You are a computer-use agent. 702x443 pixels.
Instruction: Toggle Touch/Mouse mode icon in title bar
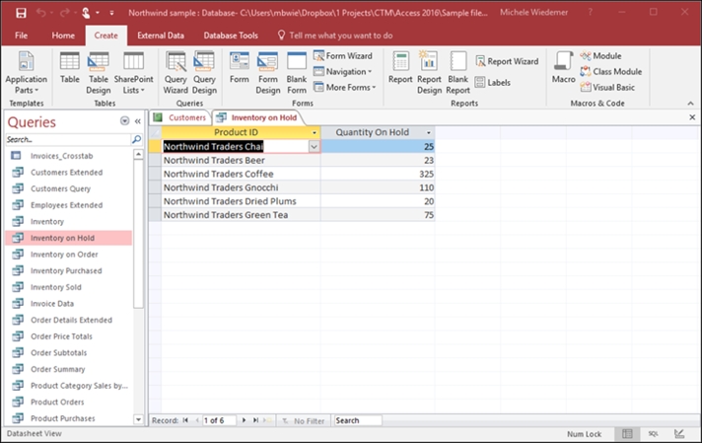86,13
